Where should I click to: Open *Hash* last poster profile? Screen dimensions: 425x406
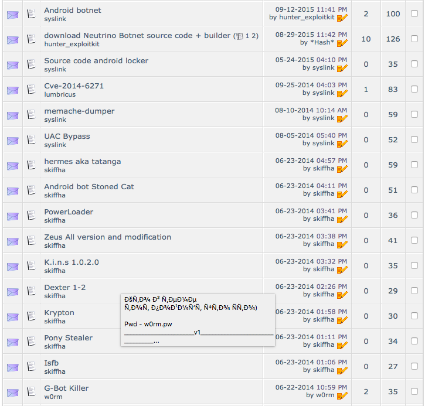tap(322, 43)
